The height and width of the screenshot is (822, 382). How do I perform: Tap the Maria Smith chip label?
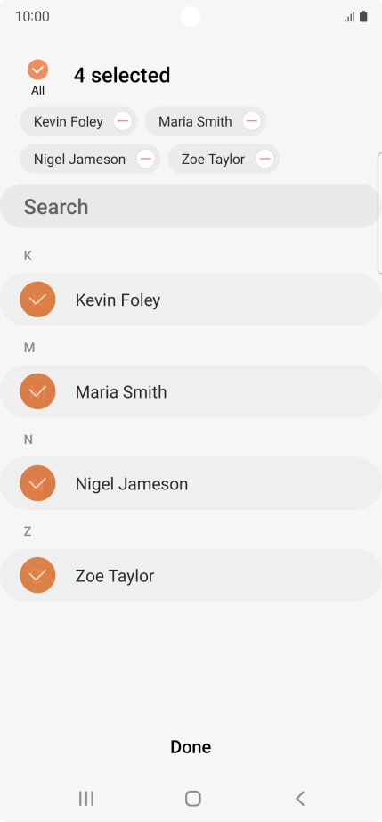coord(195,121)
